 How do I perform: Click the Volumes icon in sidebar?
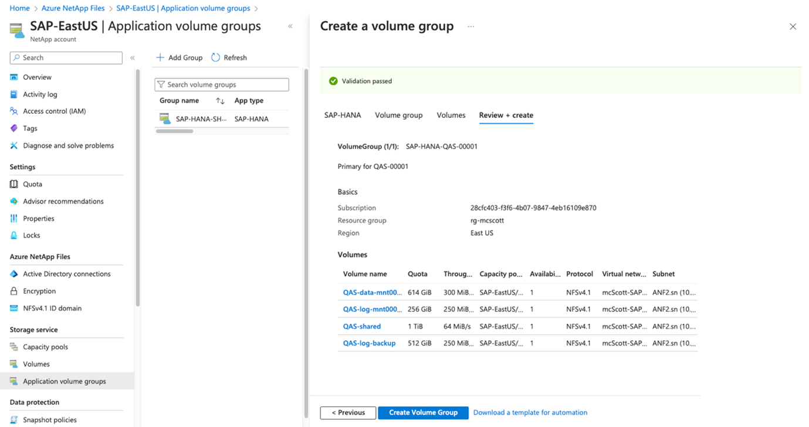click(14, 364)
